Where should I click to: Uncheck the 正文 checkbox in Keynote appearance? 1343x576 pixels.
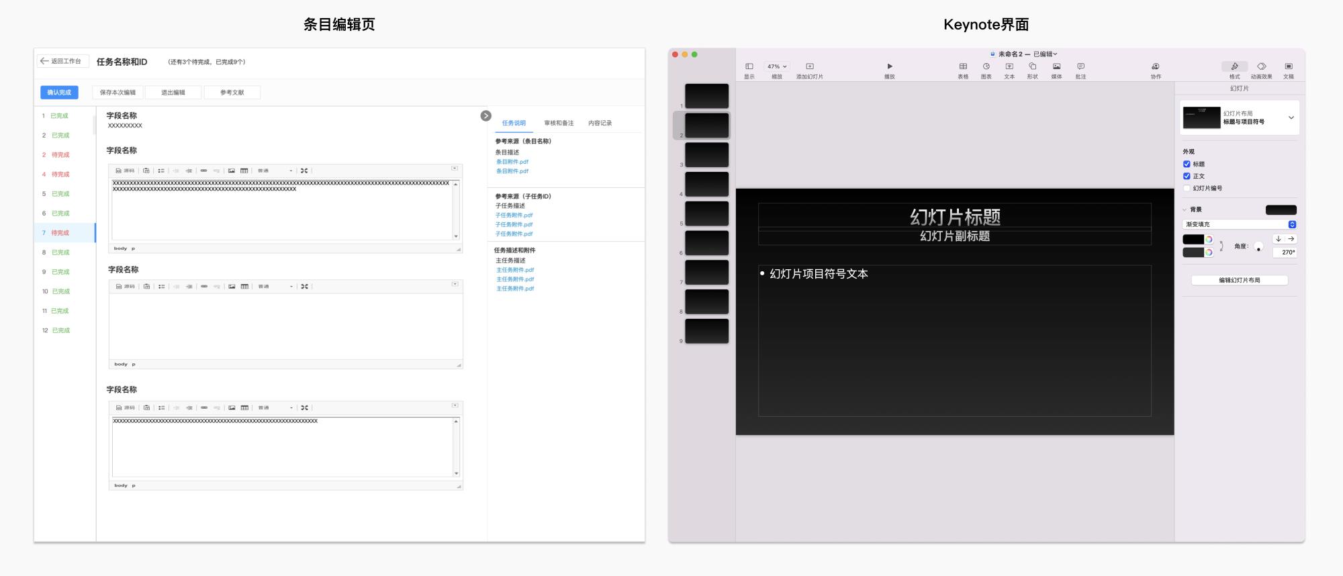1187,176
